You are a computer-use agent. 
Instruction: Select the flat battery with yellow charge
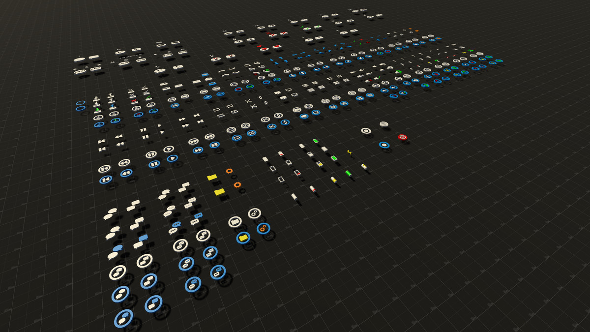pyautogui.click(x=320, y=164)
